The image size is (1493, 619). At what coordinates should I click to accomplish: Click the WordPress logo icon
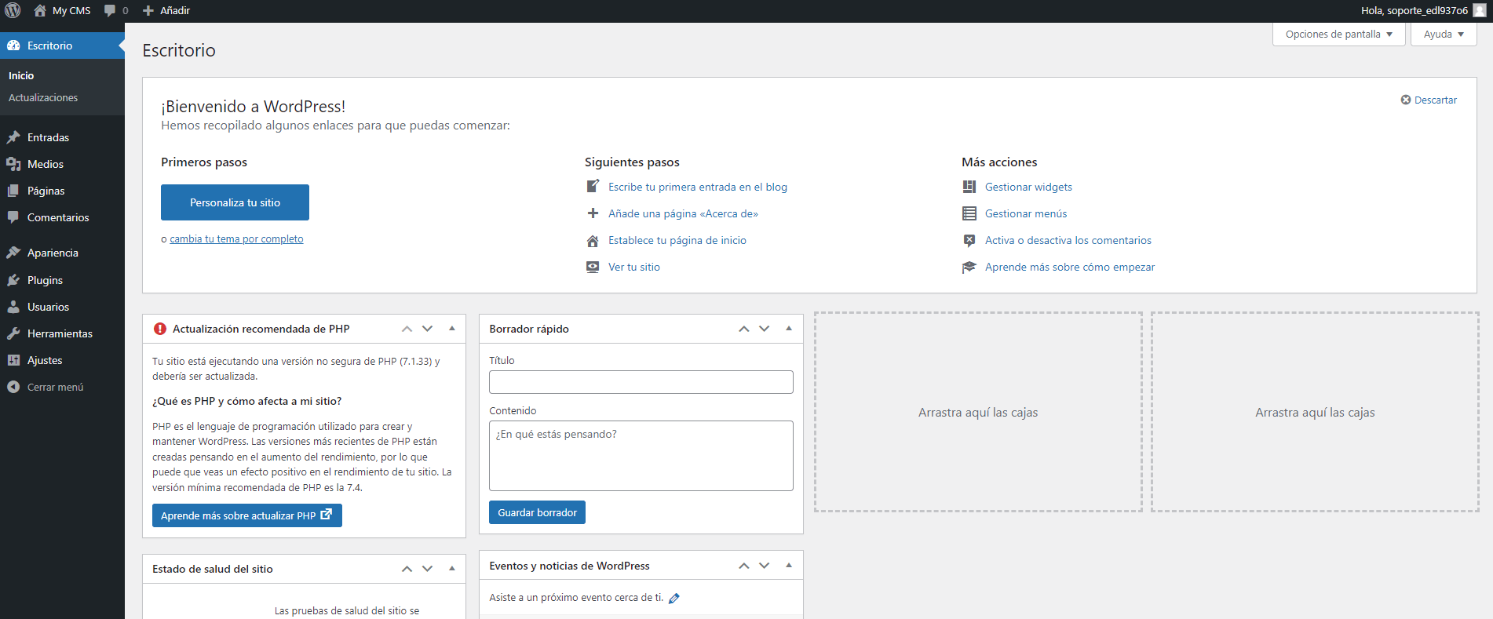pos(13,10)
